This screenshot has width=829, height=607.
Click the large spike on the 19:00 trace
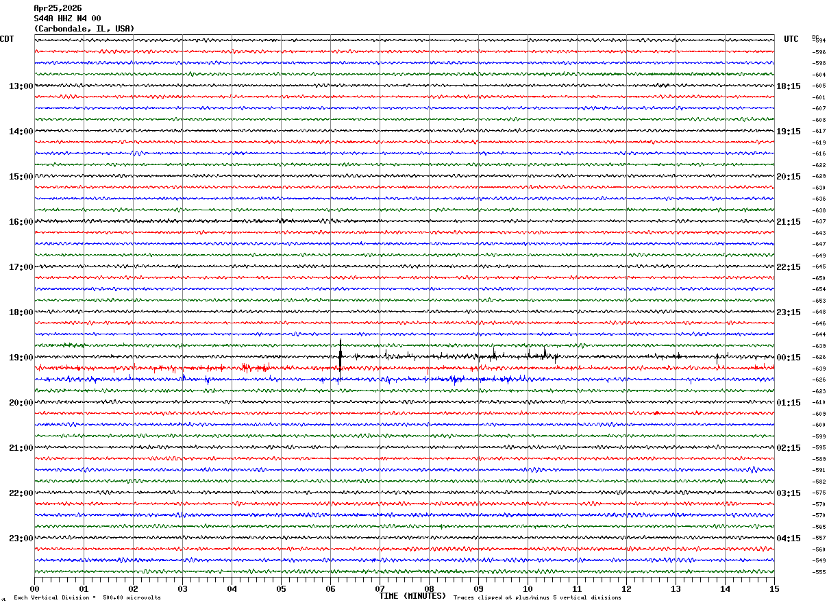tap(341, 354)
